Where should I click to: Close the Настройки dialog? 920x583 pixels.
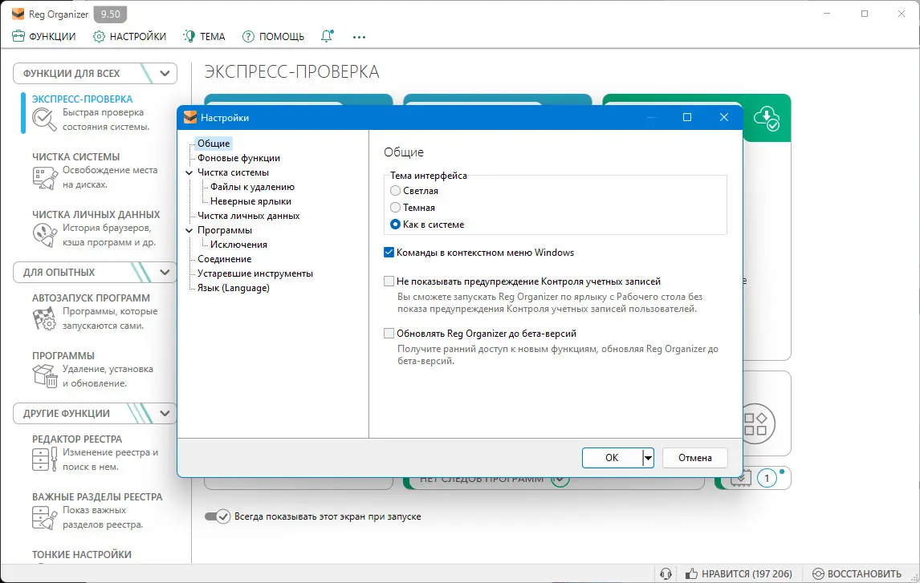(x=724, y=117)
